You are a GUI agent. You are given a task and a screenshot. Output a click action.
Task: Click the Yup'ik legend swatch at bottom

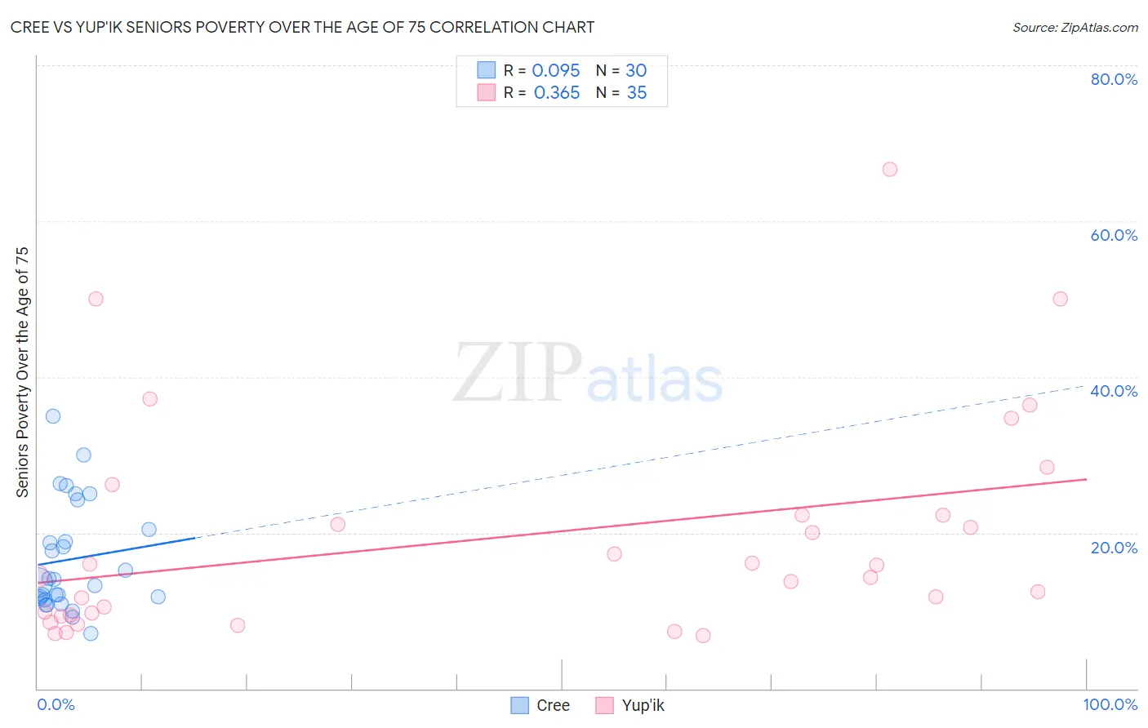pyautogui.click(x=604, y=705)
